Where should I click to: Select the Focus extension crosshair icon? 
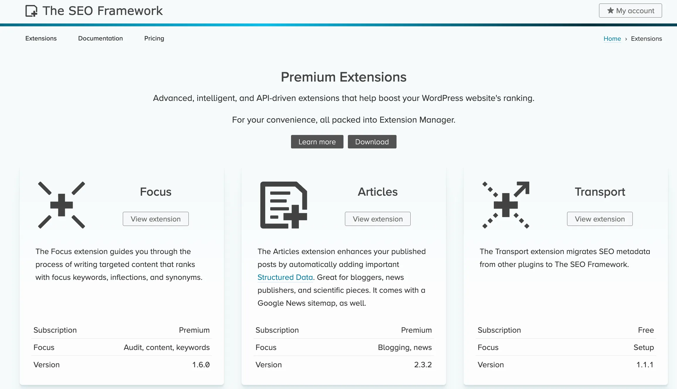pyautogui.click(x=61, y=205)
